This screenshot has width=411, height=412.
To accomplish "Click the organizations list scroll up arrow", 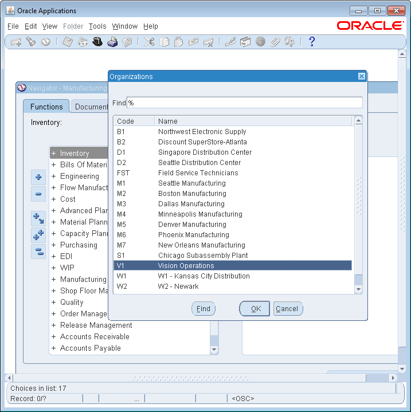I will pos(358,120).
